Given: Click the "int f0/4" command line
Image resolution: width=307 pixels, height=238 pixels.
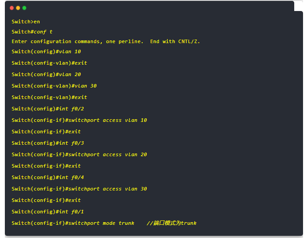Looking at the screenshot, I should tap(48, 177).
